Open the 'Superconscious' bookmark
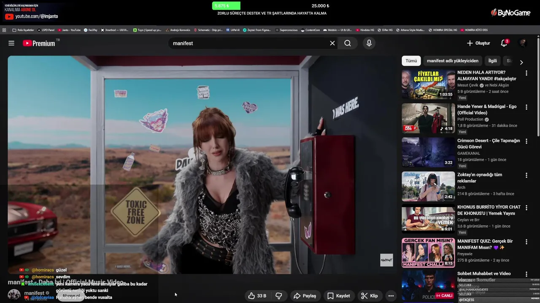Screen dimensions: 540x303 click(286, 30)
